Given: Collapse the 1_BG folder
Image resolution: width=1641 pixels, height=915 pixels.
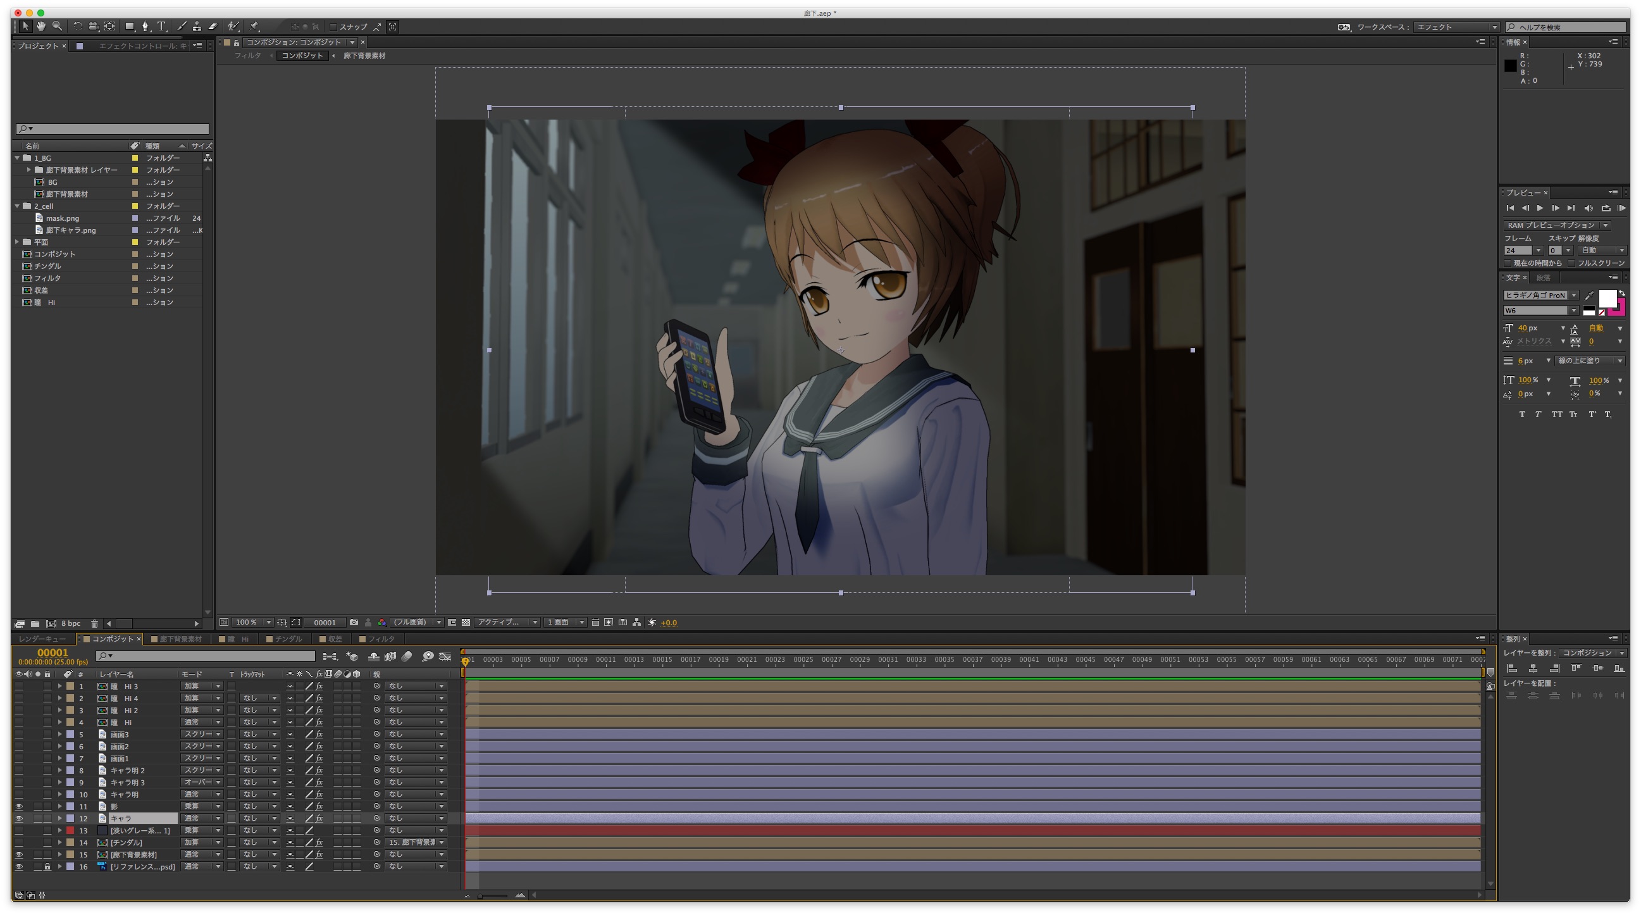Looking at the screenshot, I should click(17, 158).
